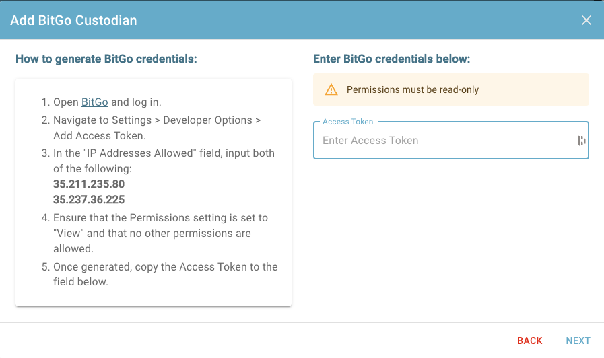Click the "Enter Access Token" placeholder text
The height and width of the screenshot is (358, 604).
(x=370, y=141)
